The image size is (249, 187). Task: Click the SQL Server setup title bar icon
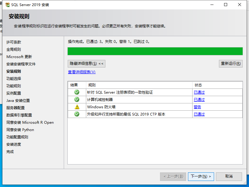coord(7,5)
